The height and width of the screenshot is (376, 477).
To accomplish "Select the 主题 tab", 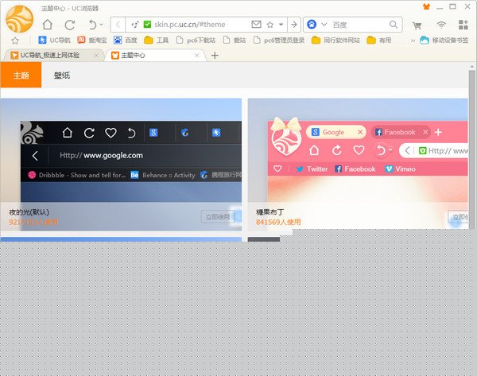I will tap(21, 76).
